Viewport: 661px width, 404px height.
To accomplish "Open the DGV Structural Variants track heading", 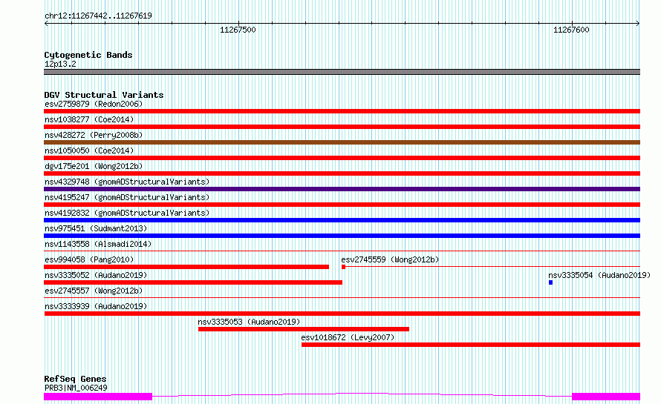I will point(104,95).
